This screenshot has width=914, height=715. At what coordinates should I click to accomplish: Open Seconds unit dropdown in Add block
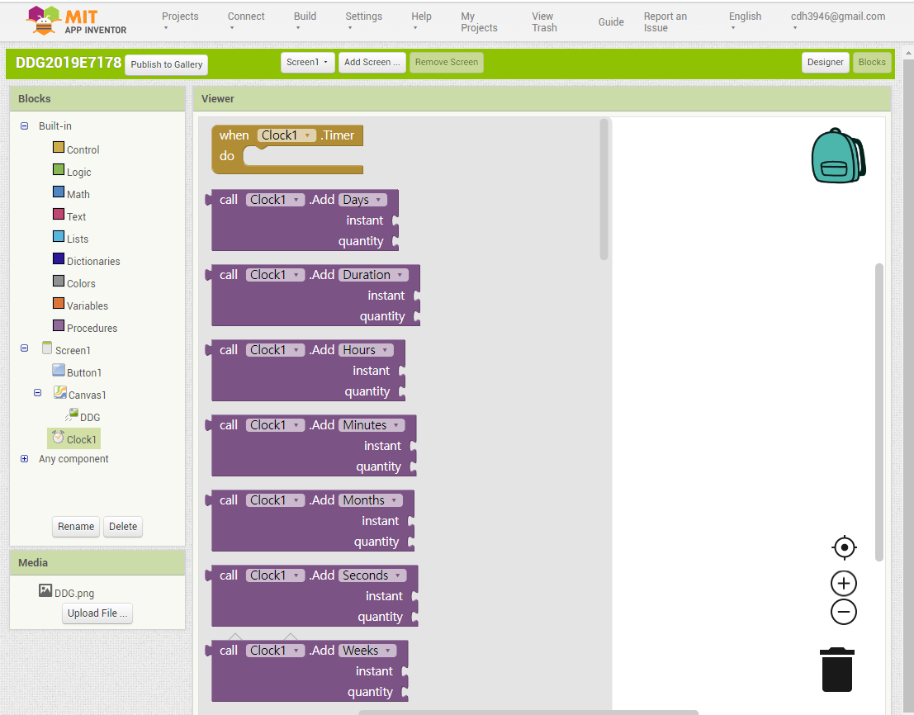click(x=372, y=575)
